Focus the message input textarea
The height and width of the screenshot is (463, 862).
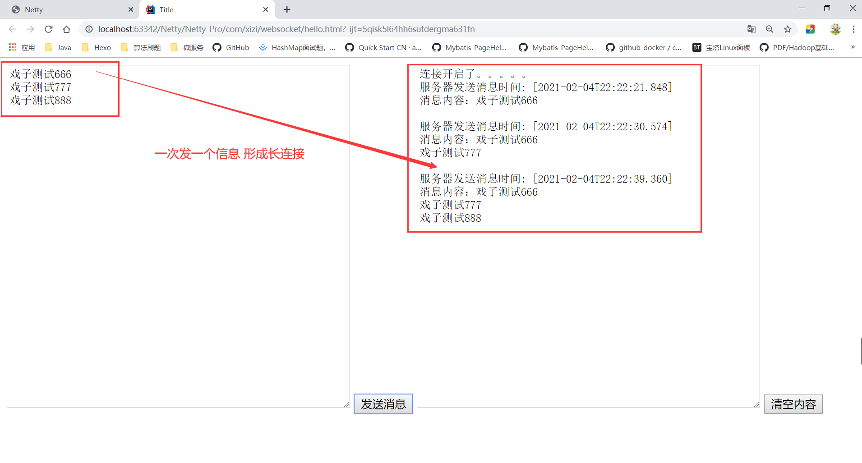click(178, 236)
